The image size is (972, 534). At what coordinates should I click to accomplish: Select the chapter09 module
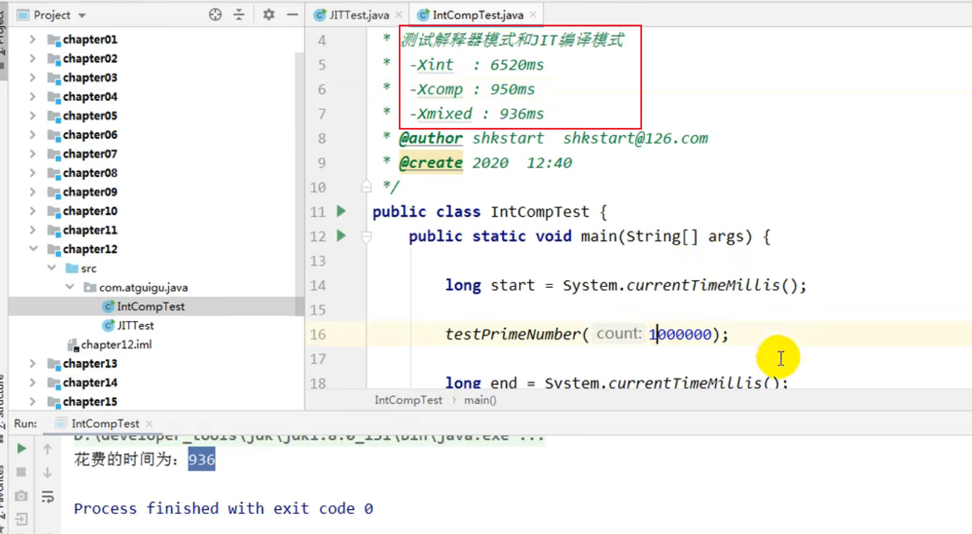[90, 192]
